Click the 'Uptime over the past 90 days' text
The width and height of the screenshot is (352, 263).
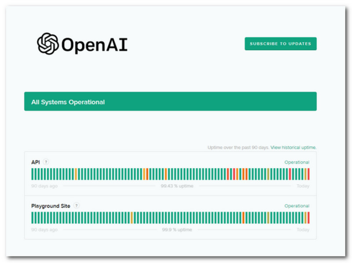(x=238, y=147)
